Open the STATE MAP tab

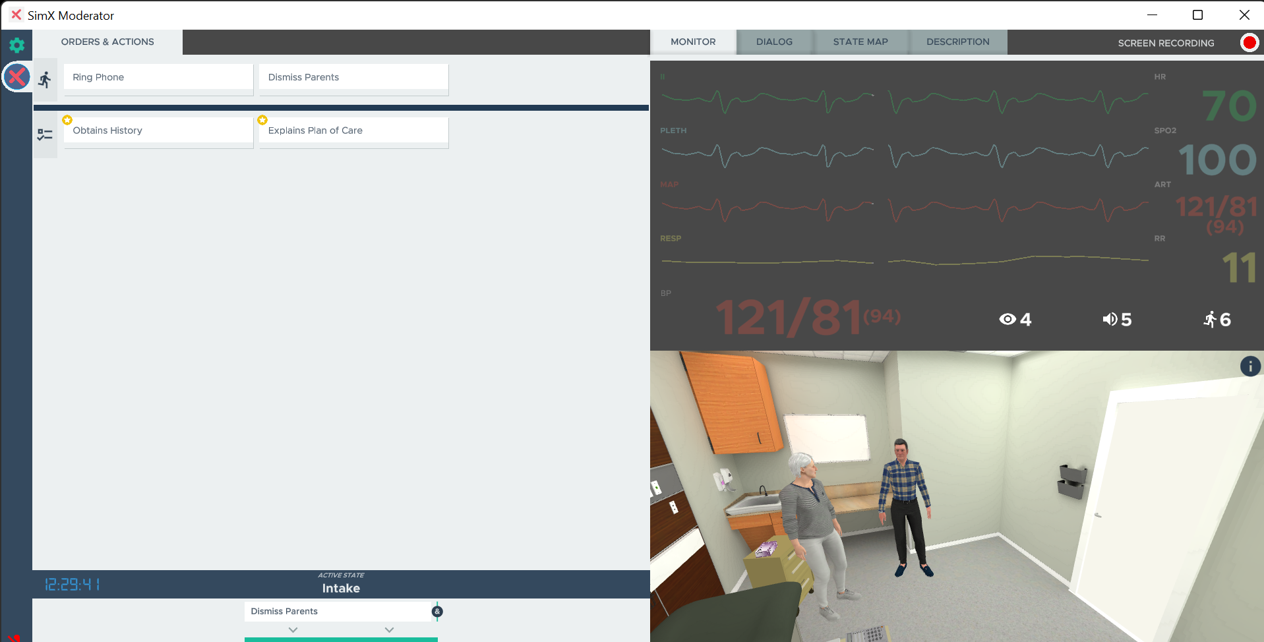click(x=860, y=42)
